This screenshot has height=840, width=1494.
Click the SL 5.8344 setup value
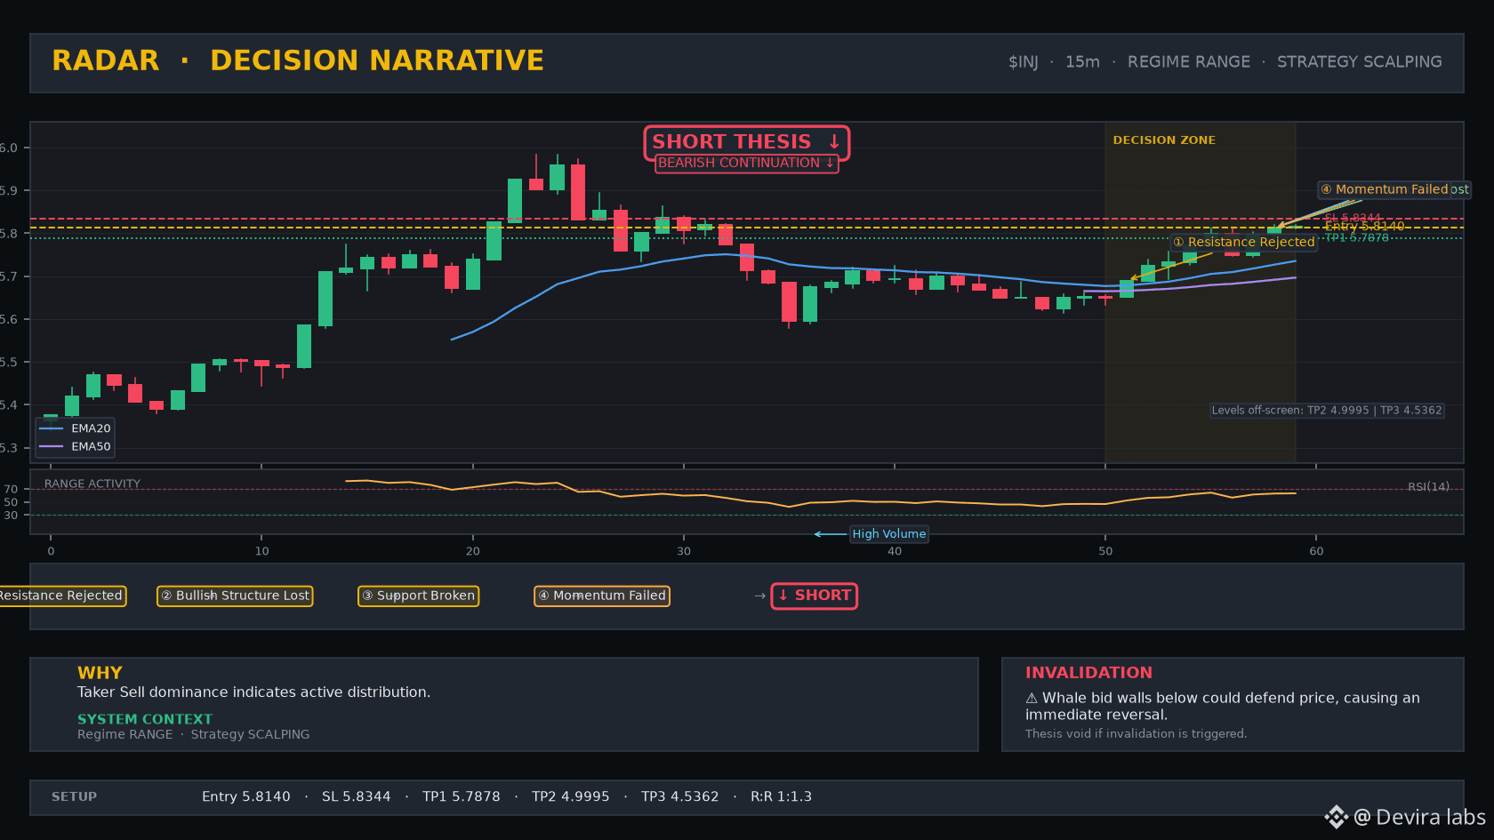tap(357, 796)
